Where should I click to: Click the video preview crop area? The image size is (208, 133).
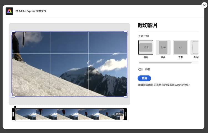pyautogui.click(x=69, y=64)
